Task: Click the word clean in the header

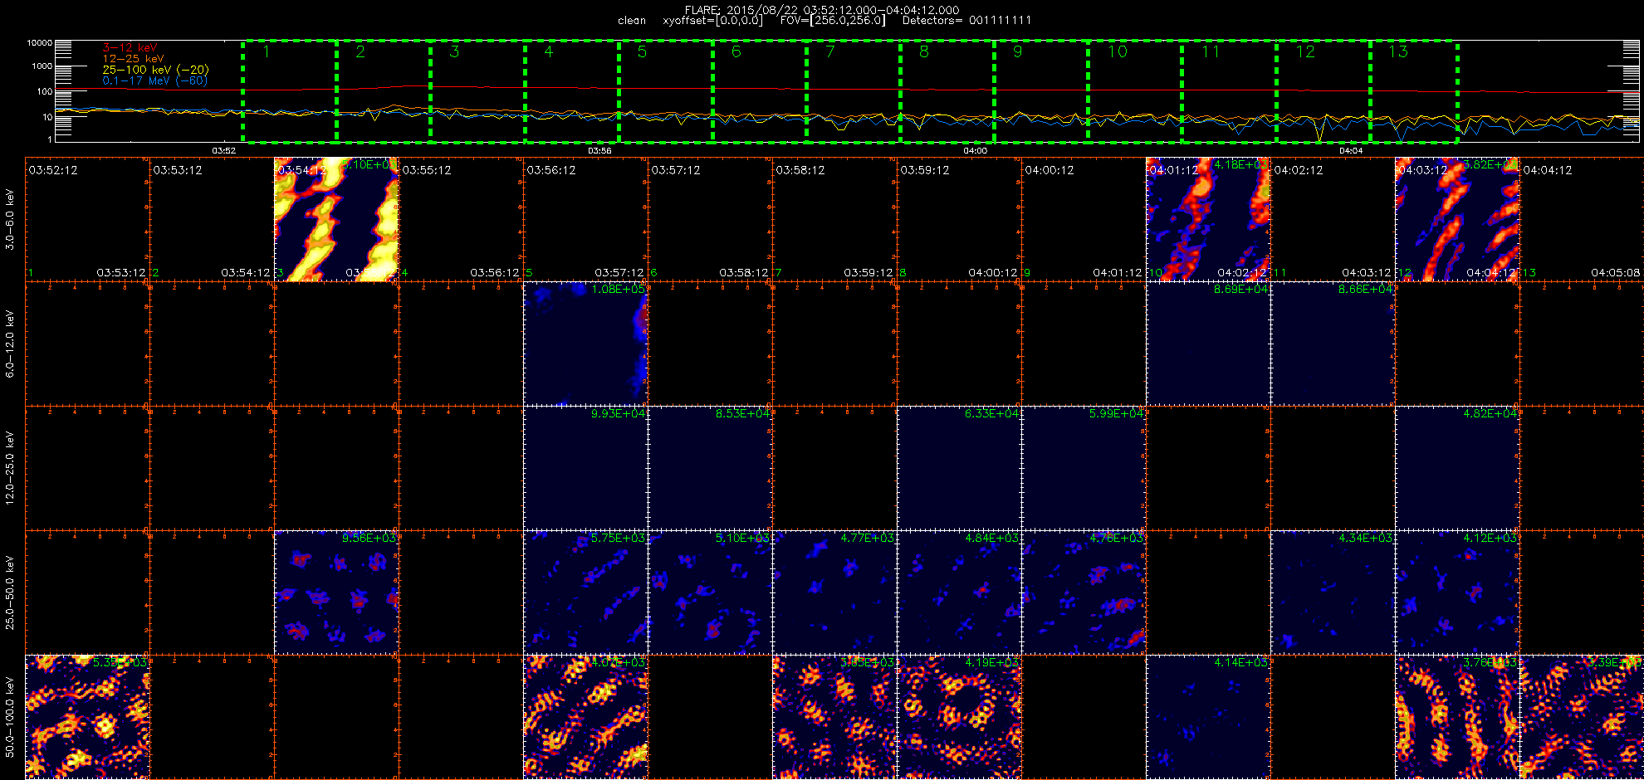Action: point(632,20)
